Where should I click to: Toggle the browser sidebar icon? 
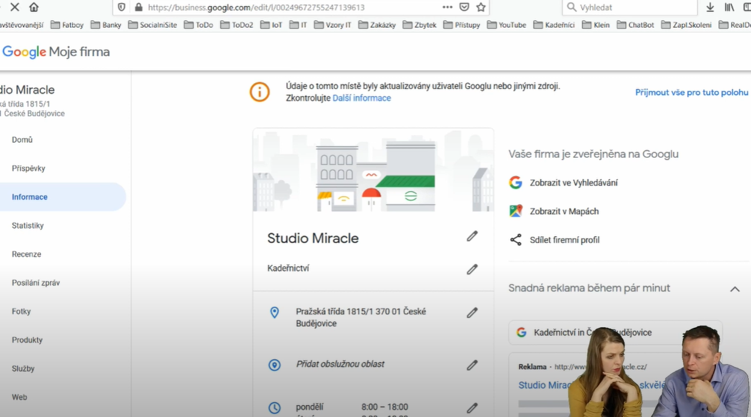747,7
